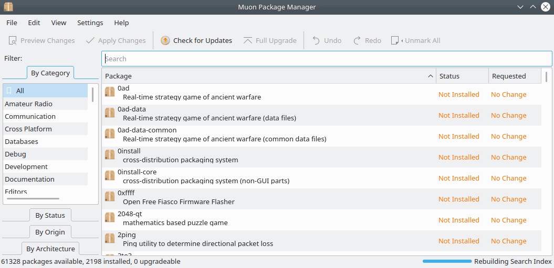
Task: Click the Rebuilding Search Index progress bar
Action: pyautogui.click(x=447, y=261)
